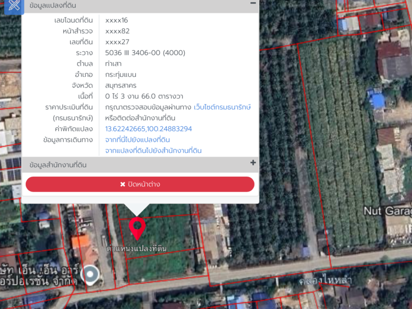Viewport: 412px width, 309px height.
Task: Click the ตำแหน่งแปลงที่ดิน marker label
Action: coord(136,248)
